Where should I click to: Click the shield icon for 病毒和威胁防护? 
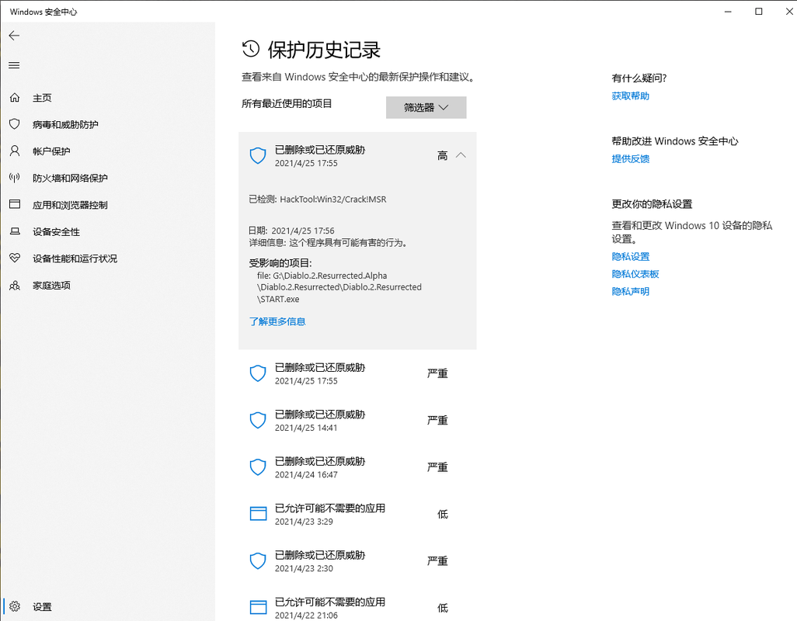tap(15, 124)
